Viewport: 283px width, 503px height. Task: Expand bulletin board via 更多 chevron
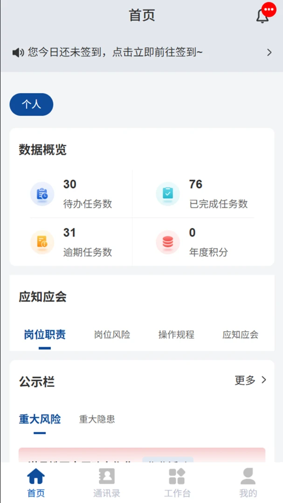coord(264,380)
